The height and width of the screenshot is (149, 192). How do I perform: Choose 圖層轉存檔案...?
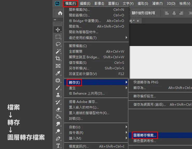click(160, 135)
